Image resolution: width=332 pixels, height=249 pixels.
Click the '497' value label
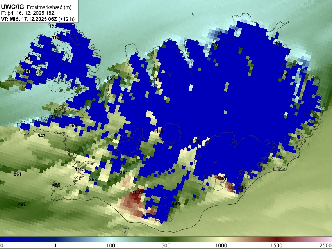[22, 204]
